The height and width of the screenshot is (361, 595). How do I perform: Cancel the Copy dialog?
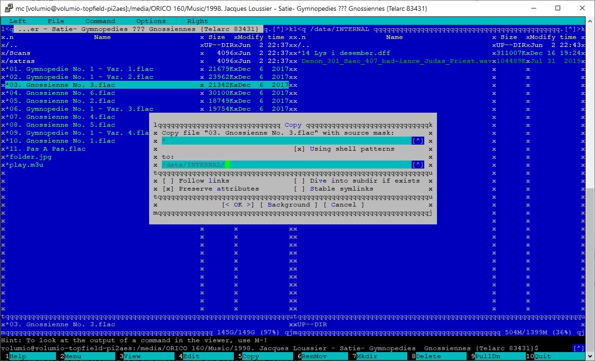[x=343, y=205]
